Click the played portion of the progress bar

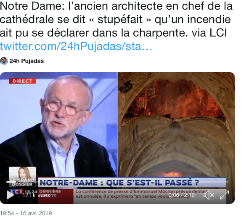tap(11, 182)
